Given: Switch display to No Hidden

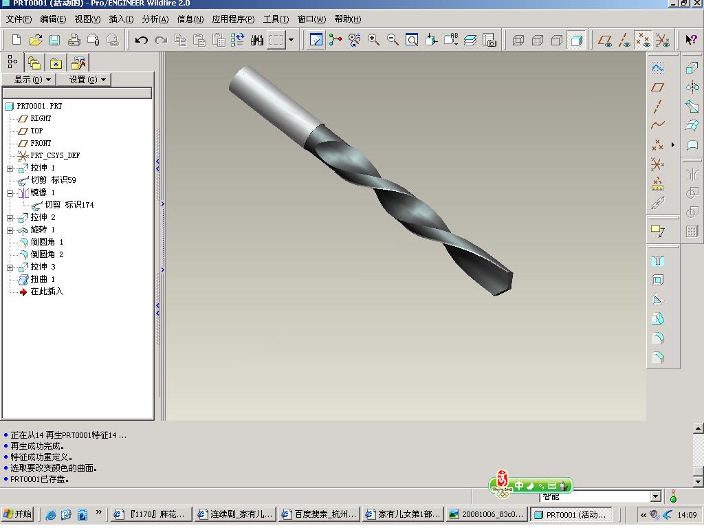Looking at the screenshot, I should pos(557,41).
